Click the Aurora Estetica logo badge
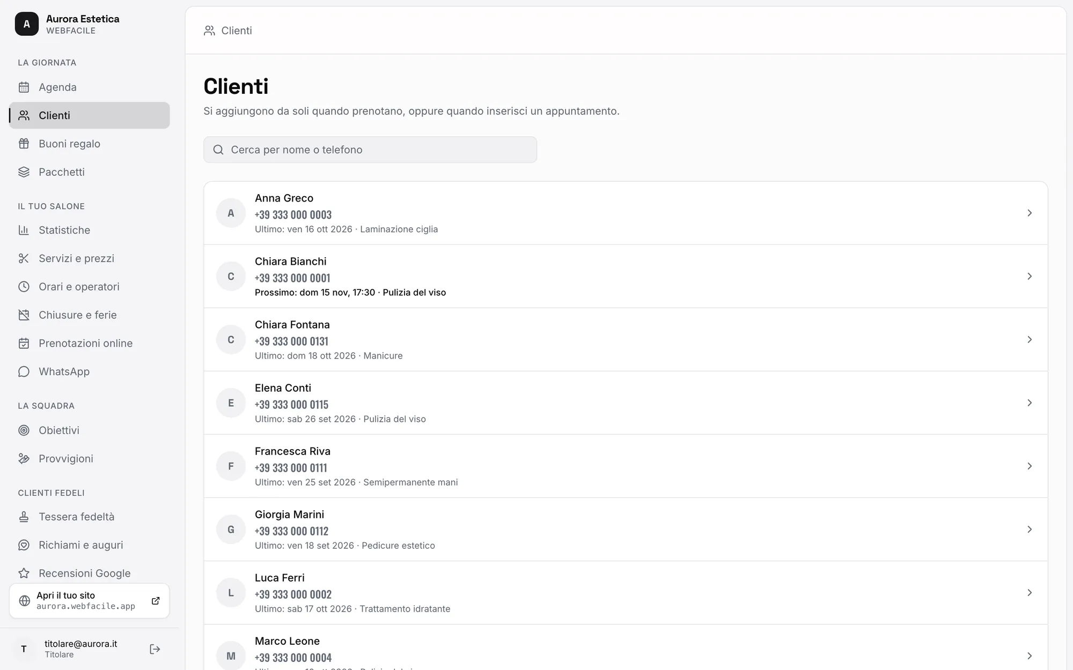The width and height of the screenshot is (1073, 670). (x=27, y=24)
